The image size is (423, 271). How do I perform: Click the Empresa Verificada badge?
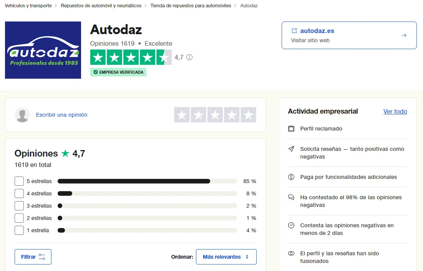(118, 72)
